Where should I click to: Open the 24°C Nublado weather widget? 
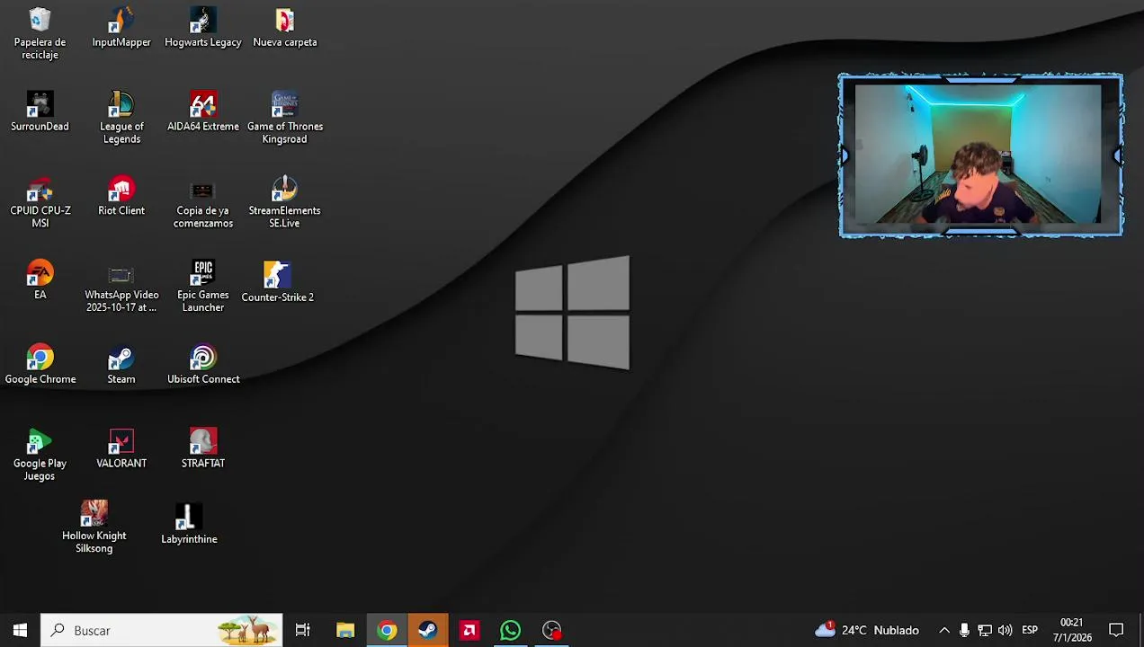click(x=867, y=630)
